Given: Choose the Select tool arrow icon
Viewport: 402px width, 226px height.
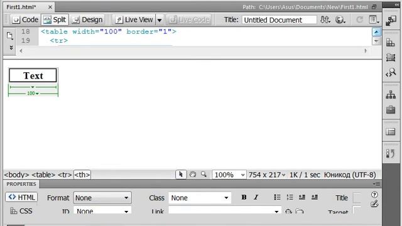Looking at the screenshot, I should pos(181,175).
